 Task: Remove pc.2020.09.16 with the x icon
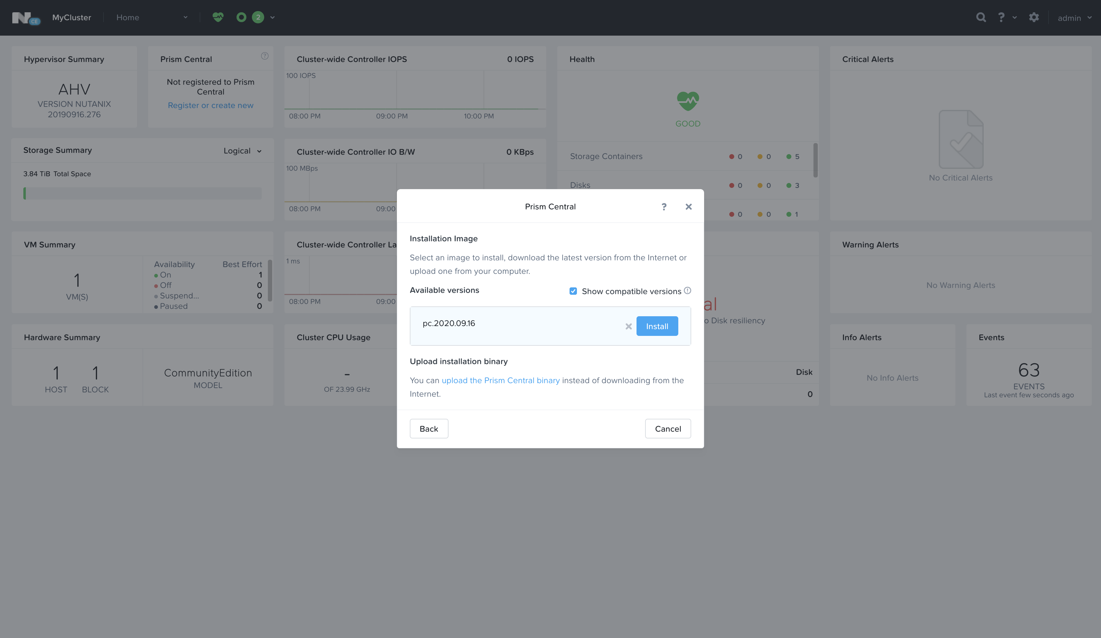tap(628, 326)
